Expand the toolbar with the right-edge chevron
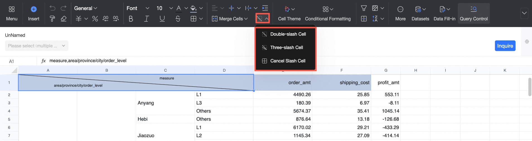Screen dimensions: 532x141 (524, 13)
